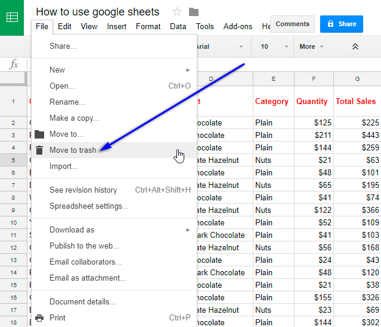
Task: Click the $443 total sales cell
Action: [357, 135]
